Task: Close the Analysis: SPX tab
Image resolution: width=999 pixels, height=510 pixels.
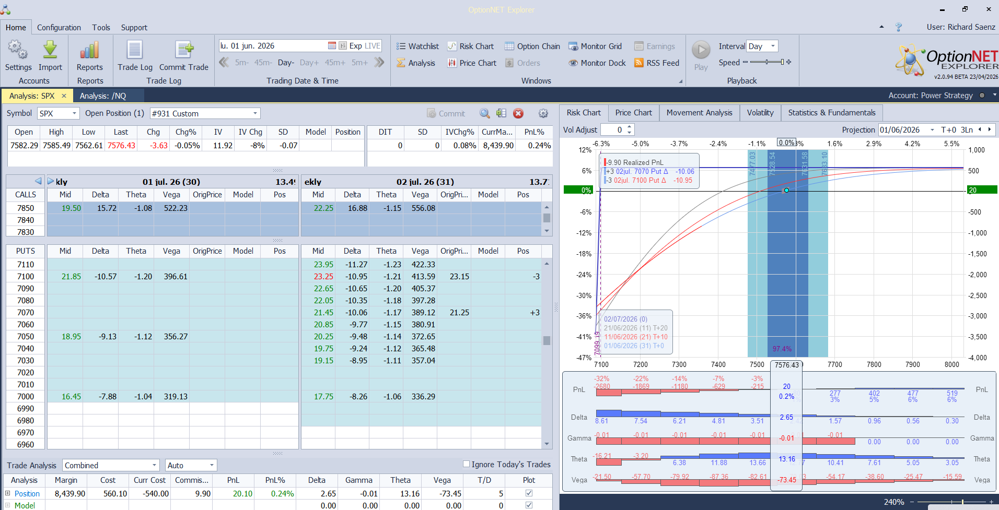Action: [64, 96]
